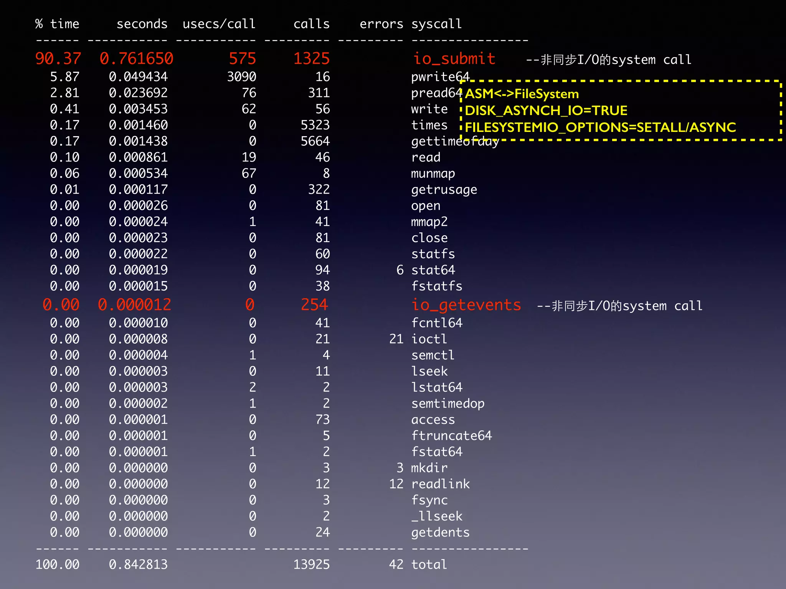786x589 pixels.
Task: Click the red 254 calls value
Action: pyautogui.click(x=314, y=304)
